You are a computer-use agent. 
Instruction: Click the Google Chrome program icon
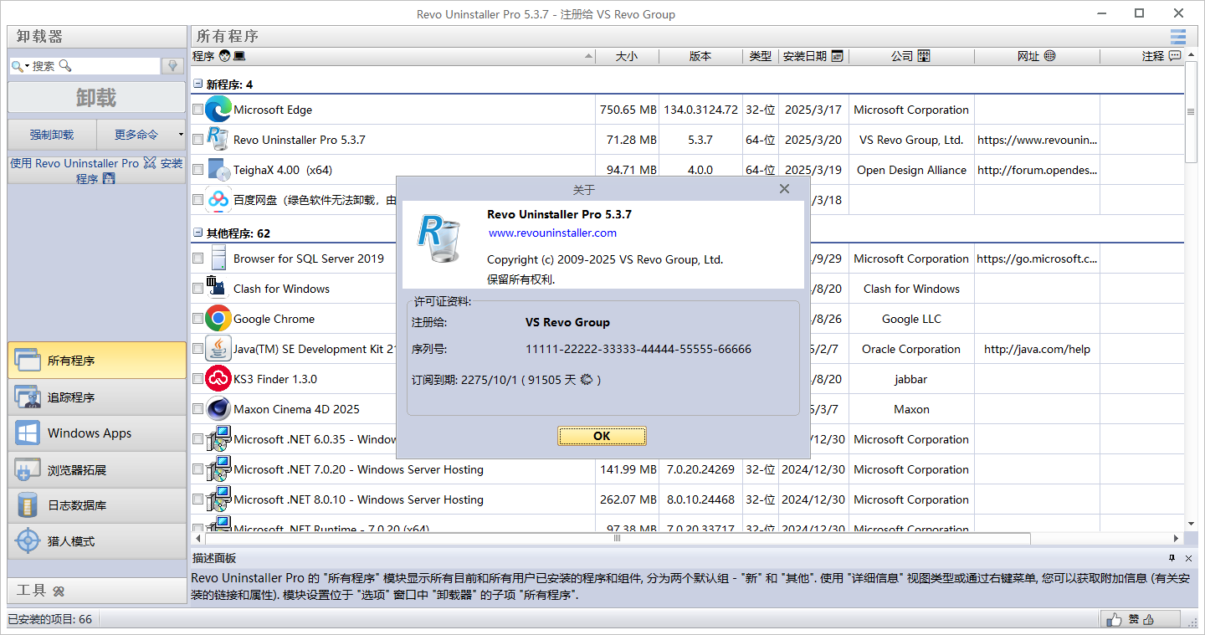(x=218, y=319)
